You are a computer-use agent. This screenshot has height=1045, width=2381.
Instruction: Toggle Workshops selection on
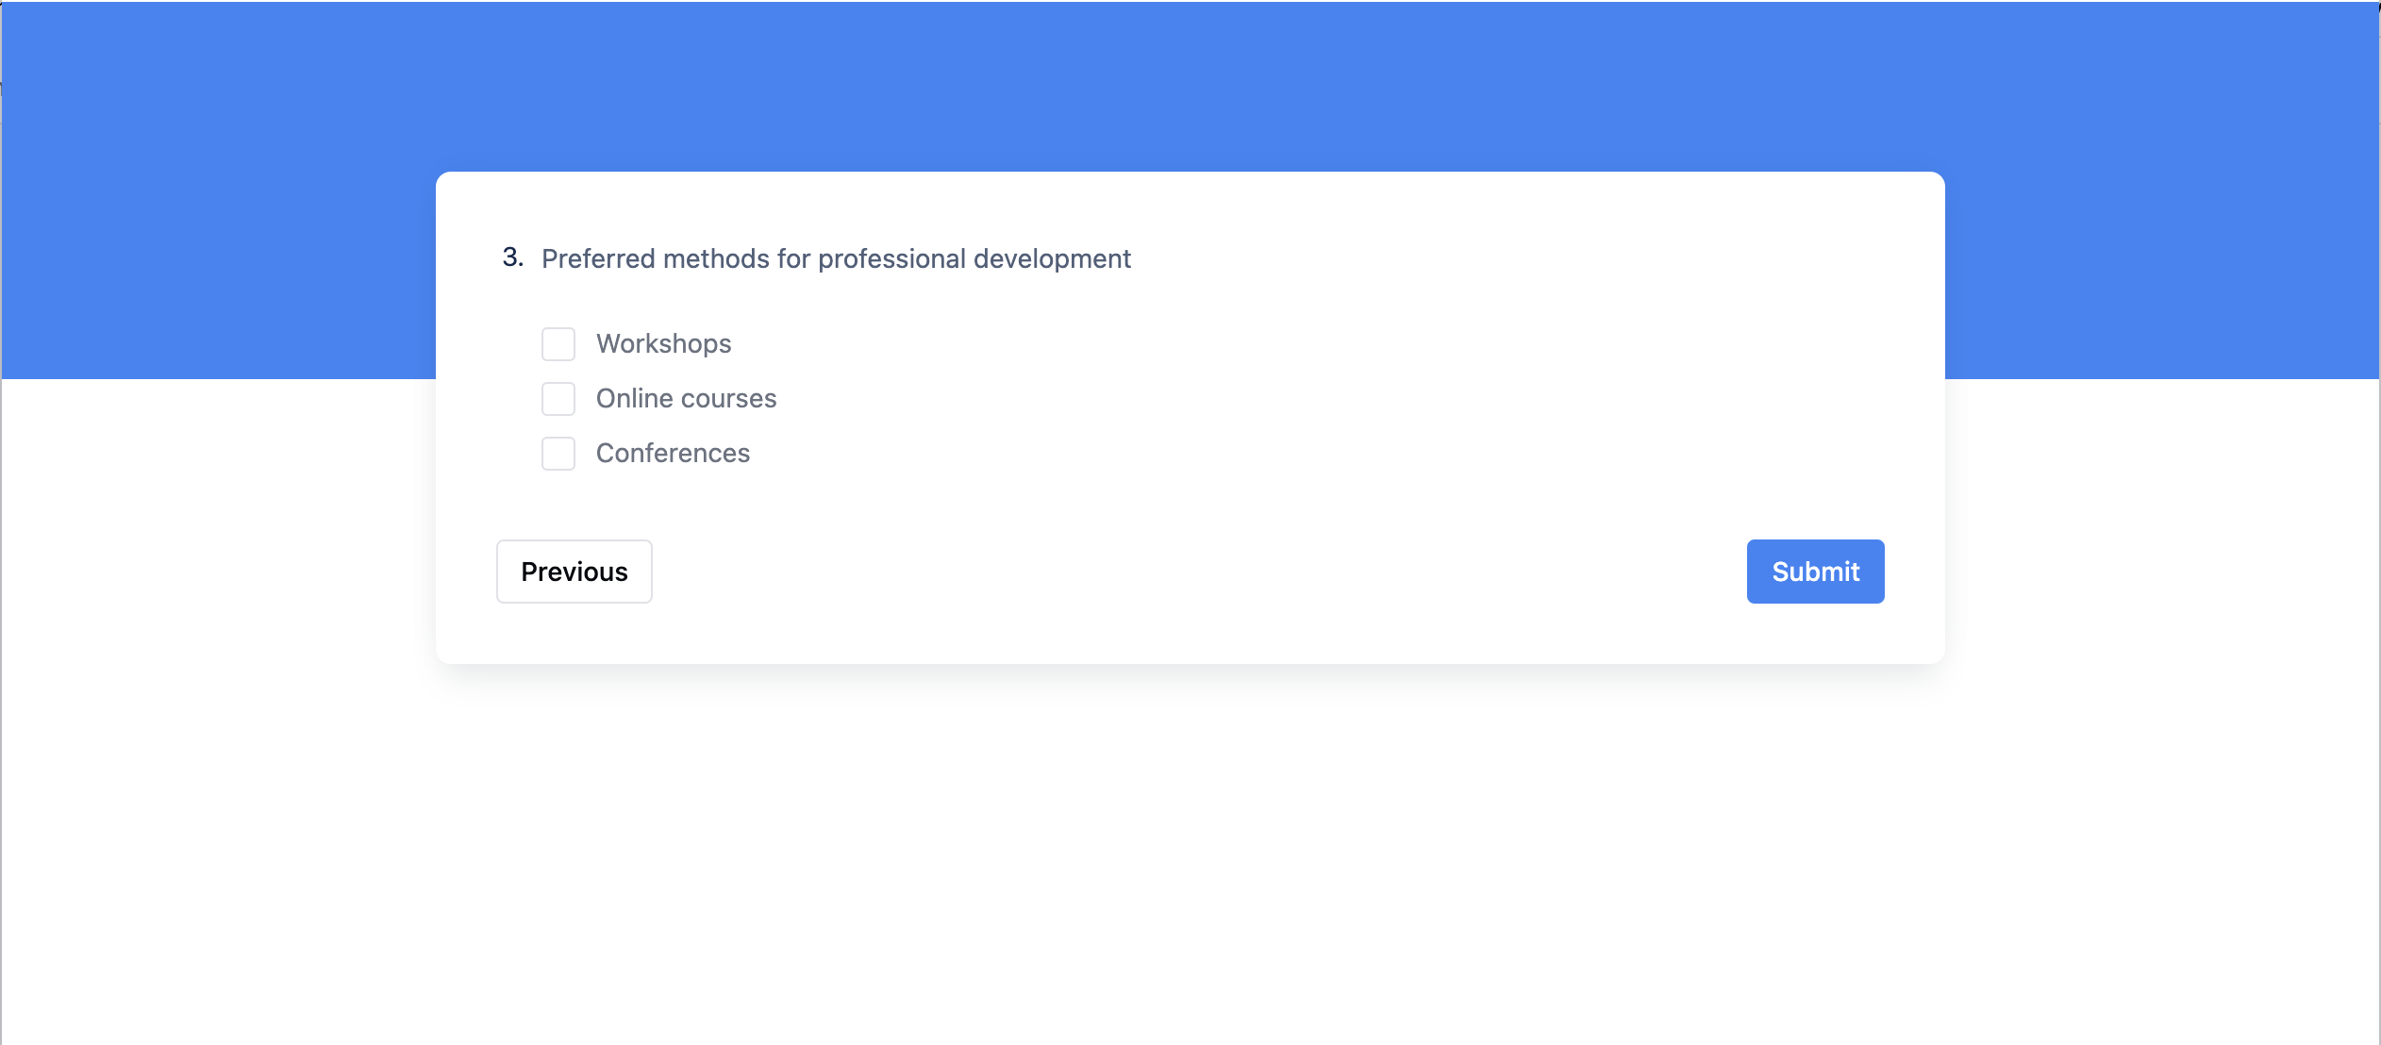tap(558, 343)
